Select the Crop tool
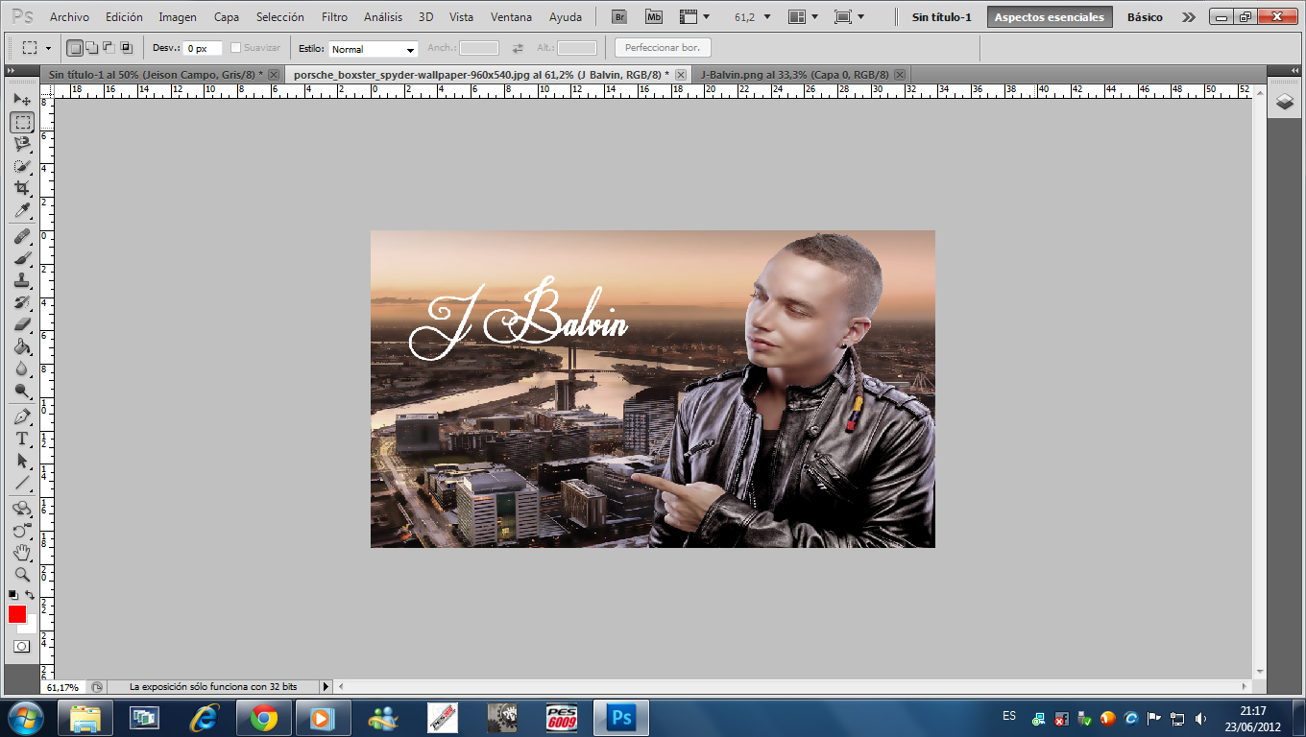Screen dimensions: 1306x737 pos(22,188)
